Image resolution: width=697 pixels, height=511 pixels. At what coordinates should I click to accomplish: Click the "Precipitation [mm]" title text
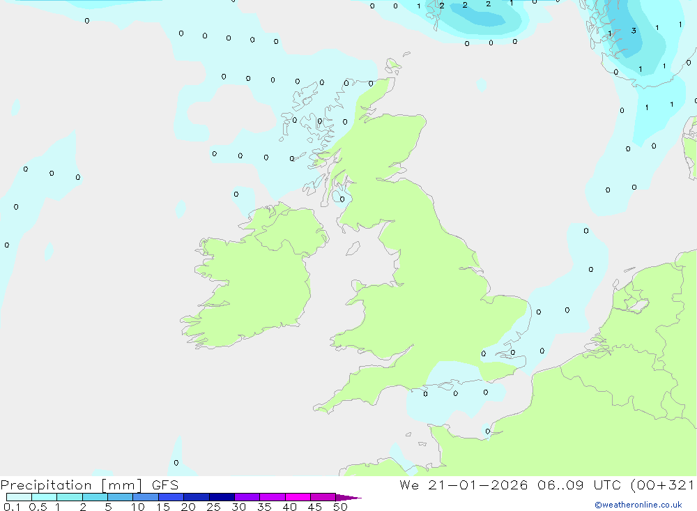point(71,485)
